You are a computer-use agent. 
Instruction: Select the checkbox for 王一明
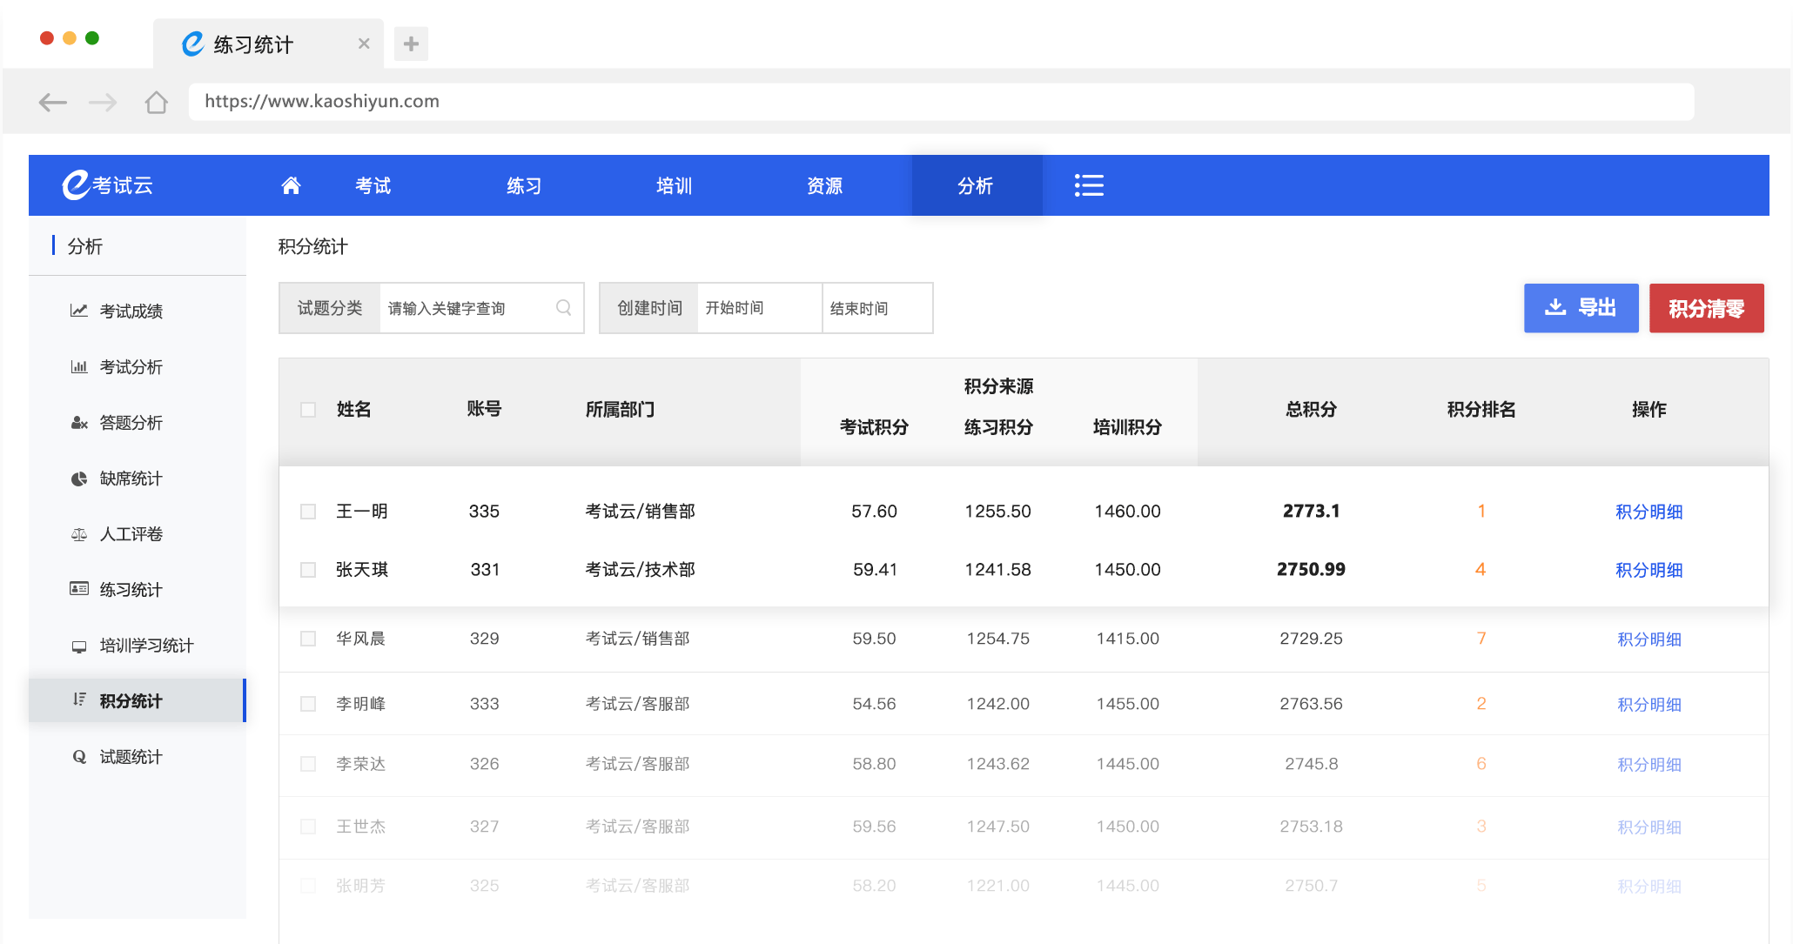point(308,512)
